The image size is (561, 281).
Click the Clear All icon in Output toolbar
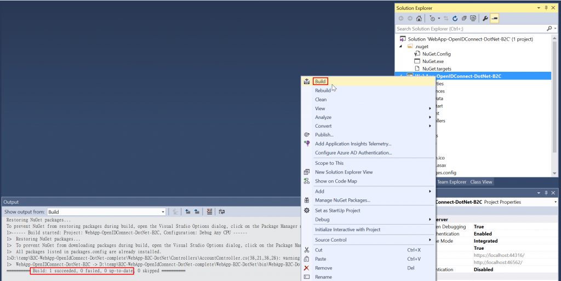209,211
